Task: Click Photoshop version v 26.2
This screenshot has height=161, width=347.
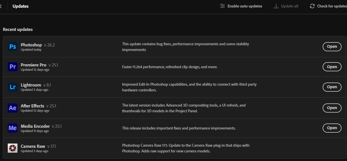Action: (x=49, y=45)
